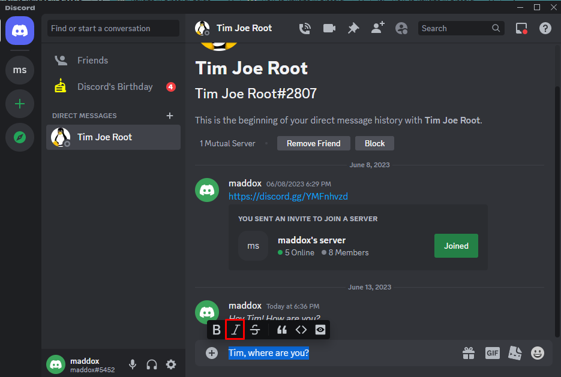The width and height of the screenshot is (561, 377).
Task: Open the attachment upload plus button
Action: (212, 353)
